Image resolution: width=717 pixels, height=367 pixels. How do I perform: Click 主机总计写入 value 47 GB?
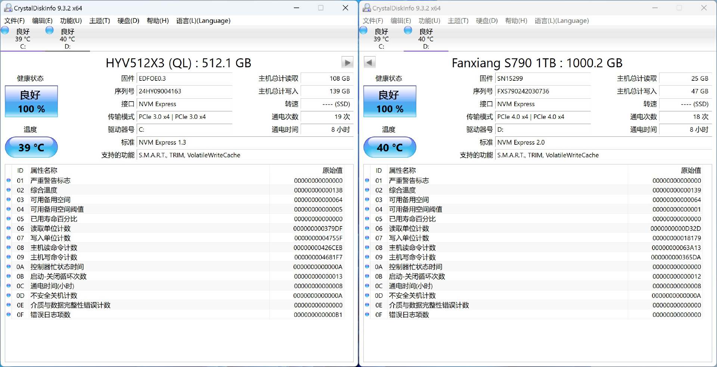click(x=685, y=91)
